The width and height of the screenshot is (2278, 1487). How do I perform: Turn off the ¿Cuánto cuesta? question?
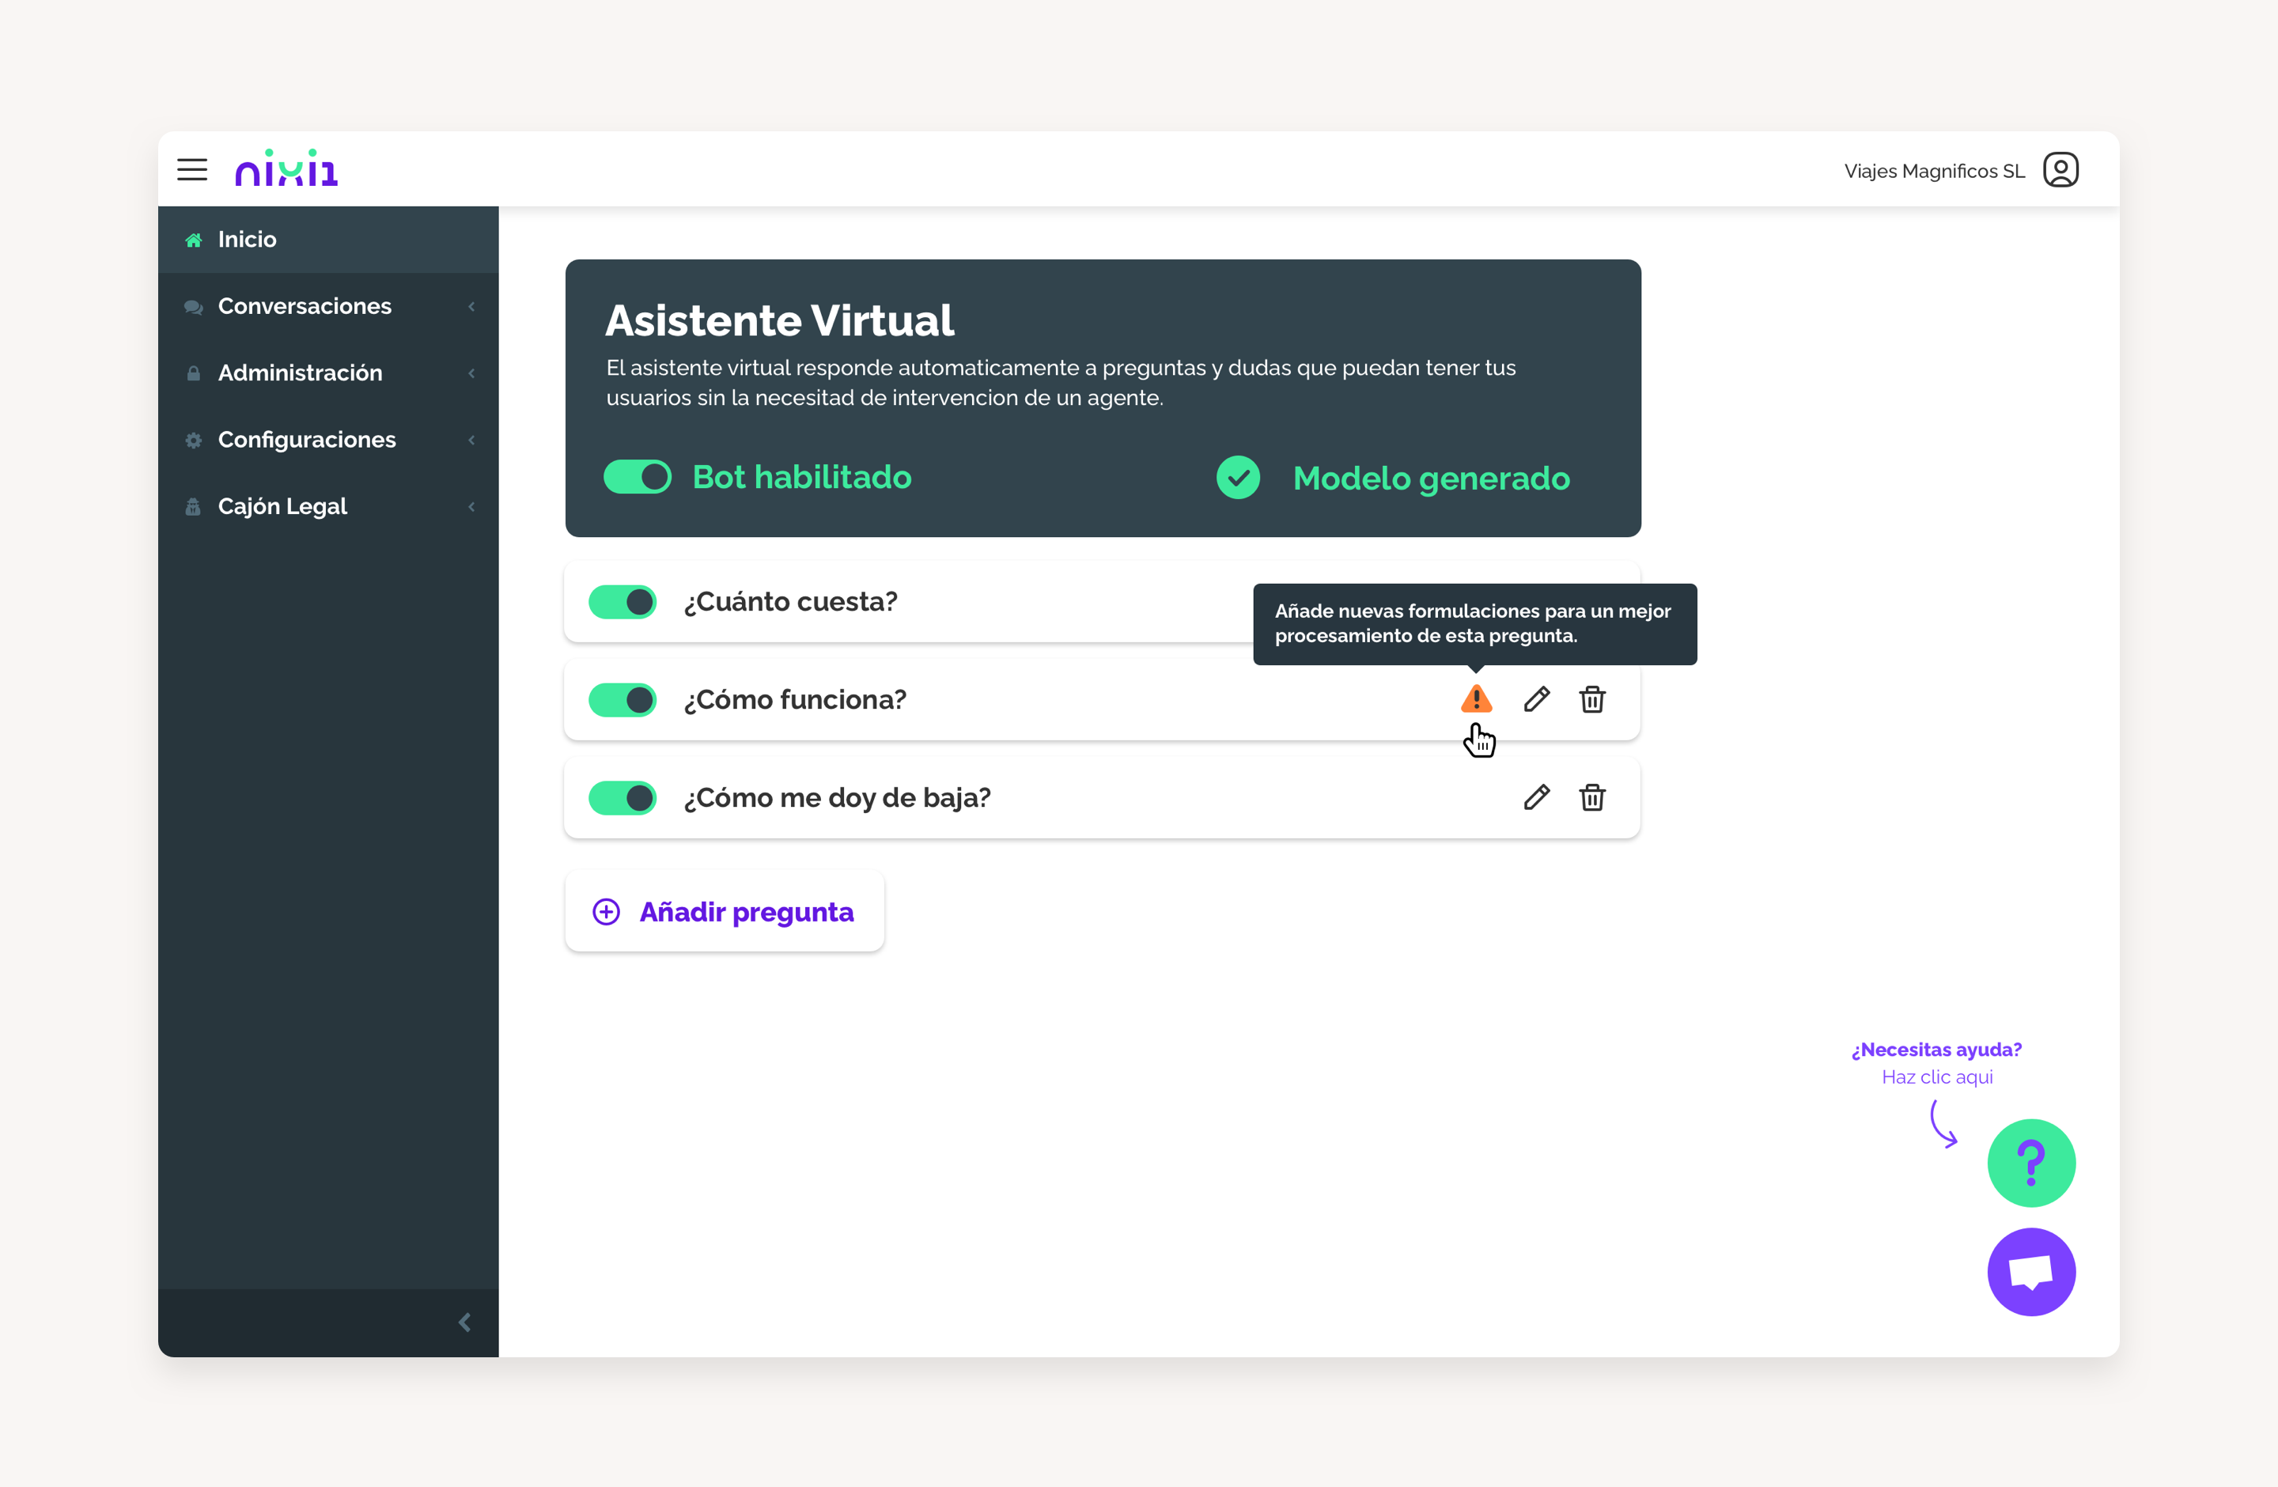pyautogui.click(x=622, y=602)
